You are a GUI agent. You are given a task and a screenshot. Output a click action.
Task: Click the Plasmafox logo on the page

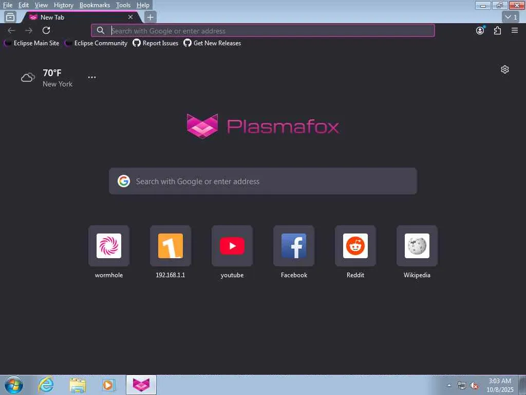pyautogui.click(x=263, y=127)
